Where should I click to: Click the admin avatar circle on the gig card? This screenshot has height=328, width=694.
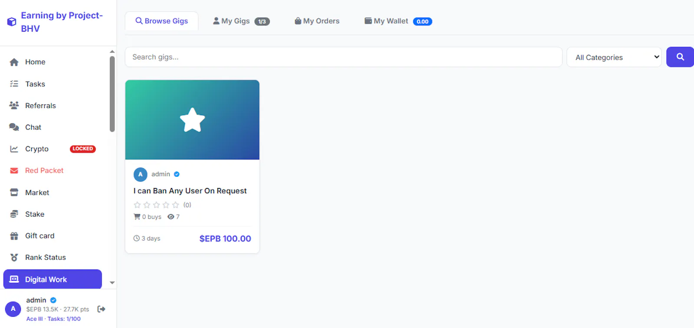tap(140, 174)
